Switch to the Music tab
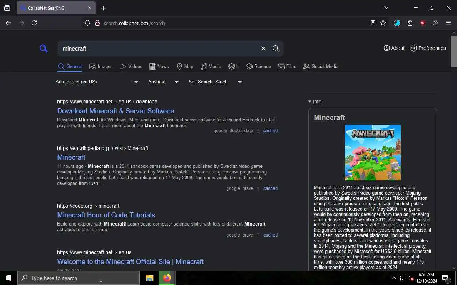Screen dimensions: 457x285 [x=211, y=67]
